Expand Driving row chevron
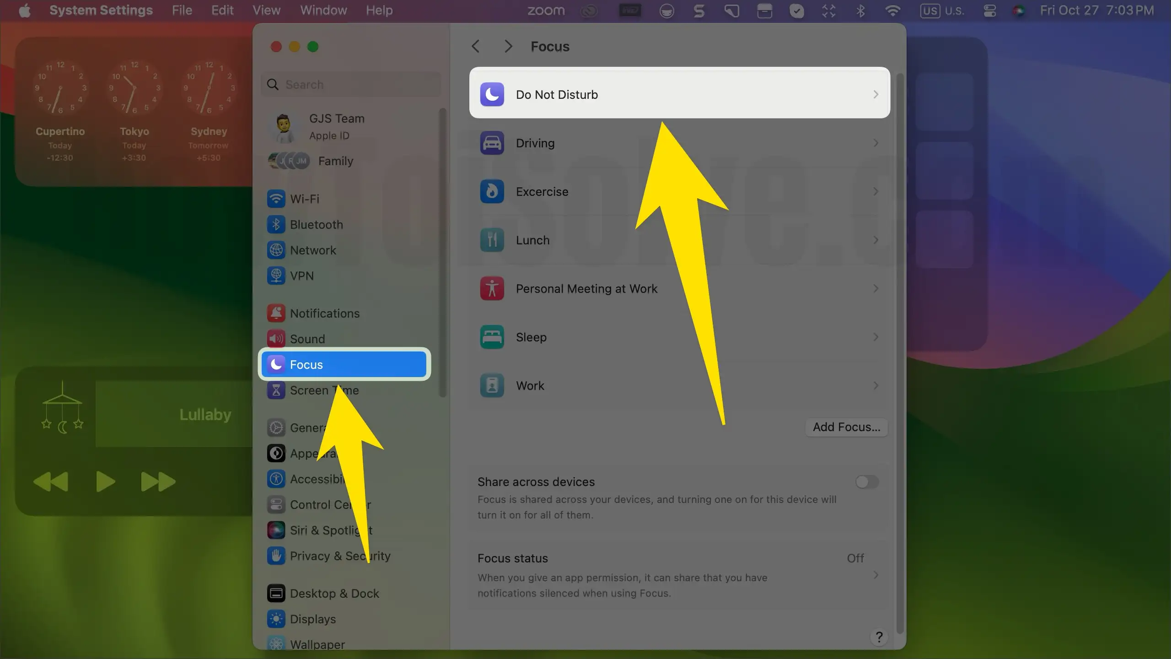Screen dimensions: 1171x659 [x=876, y=143]
